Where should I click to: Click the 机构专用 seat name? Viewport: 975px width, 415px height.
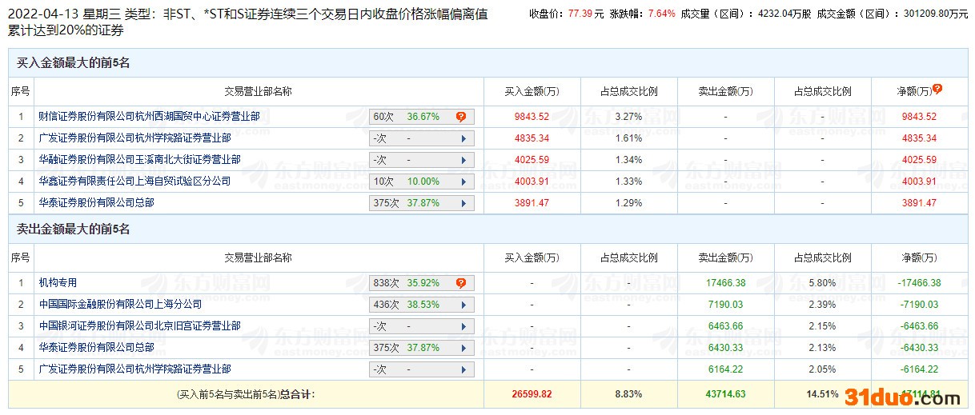(58, 283)
